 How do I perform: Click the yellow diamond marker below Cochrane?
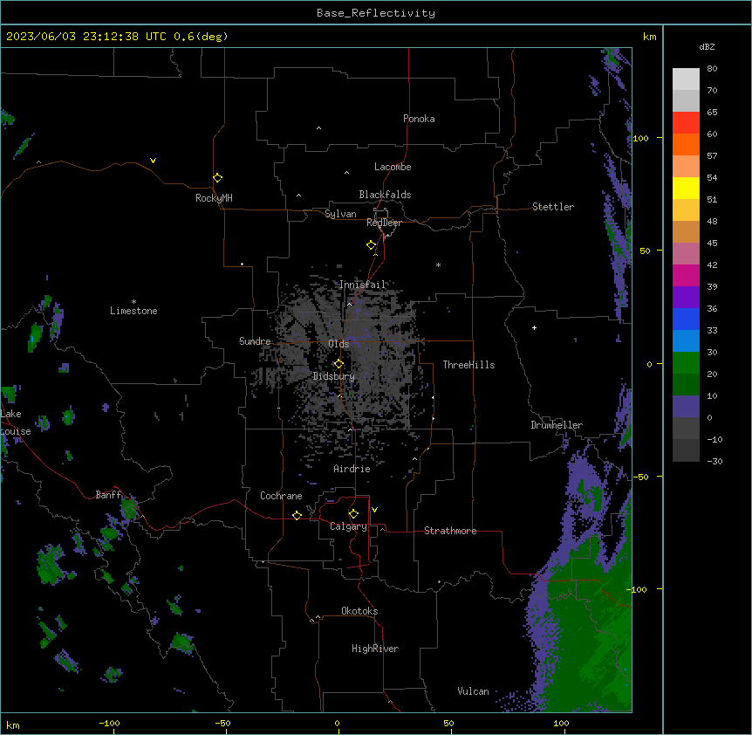coord(297,515)
